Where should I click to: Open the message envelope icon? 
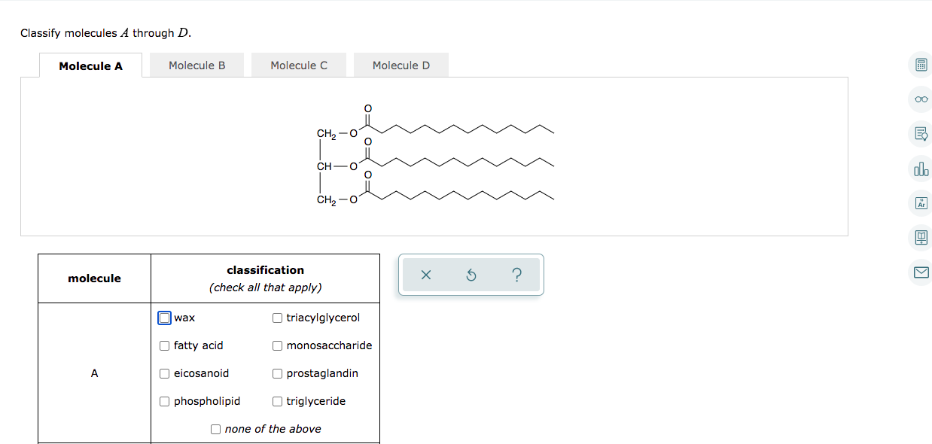[920, 272]
